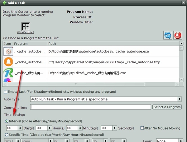Adjust the Second(s) spinner arrows
187x142 pixels.
click(x=114, y=128)
